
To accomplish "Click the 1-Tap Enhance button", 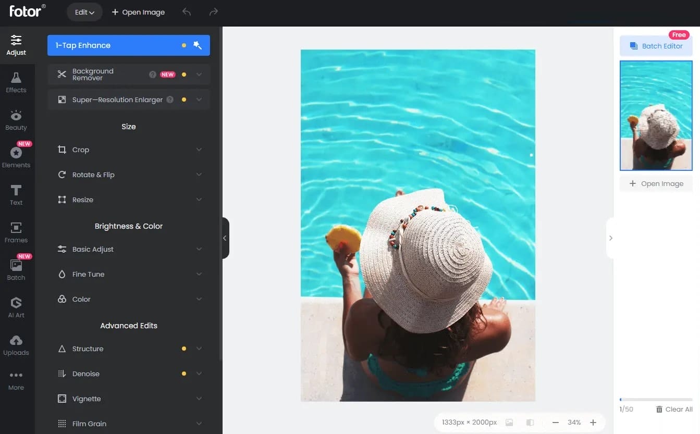I will [x=128, y=45].
